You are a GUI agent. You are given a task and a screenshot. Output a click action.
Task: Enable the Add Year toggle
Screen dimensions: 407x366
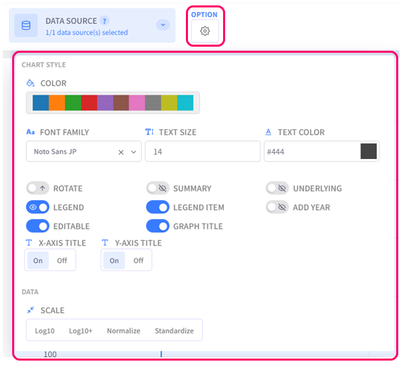point(277,207)
